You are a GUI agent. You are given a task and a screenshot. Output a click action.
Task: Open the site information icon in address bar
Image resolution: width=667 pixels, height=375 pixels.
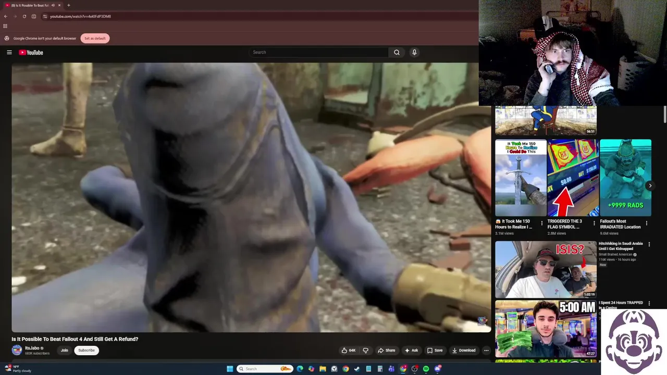45,16
